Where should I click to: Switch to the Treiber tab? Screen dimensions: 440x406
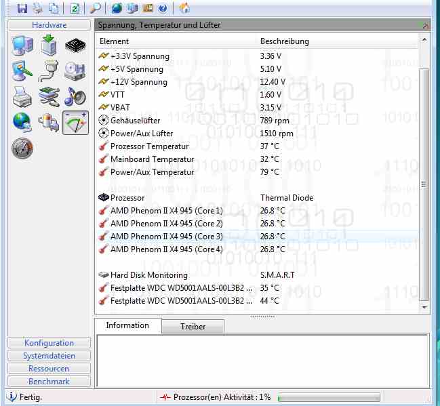coord(193,327)
